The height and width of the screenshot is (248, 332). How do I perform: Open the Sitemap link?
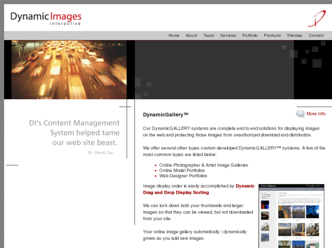tap(295, 35)
